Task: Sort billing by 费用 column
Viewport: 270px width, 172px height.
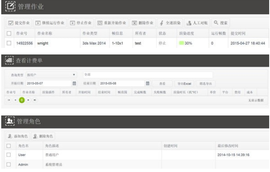Action: pyautogui.click(x=238, y=92)
